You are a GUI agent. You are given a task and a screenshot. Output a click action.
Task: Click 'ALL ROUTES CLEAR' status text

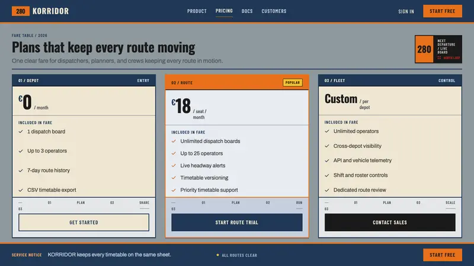tap(239, 255)
